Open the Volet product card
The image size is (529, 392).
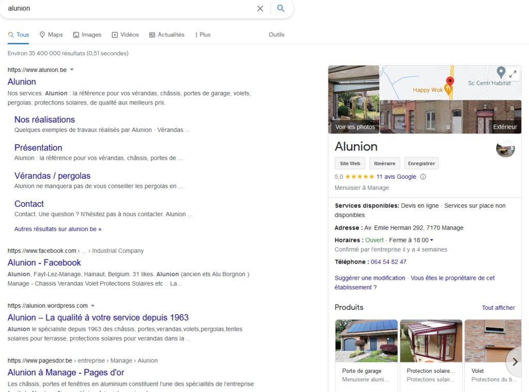click(x=493, y=355)
